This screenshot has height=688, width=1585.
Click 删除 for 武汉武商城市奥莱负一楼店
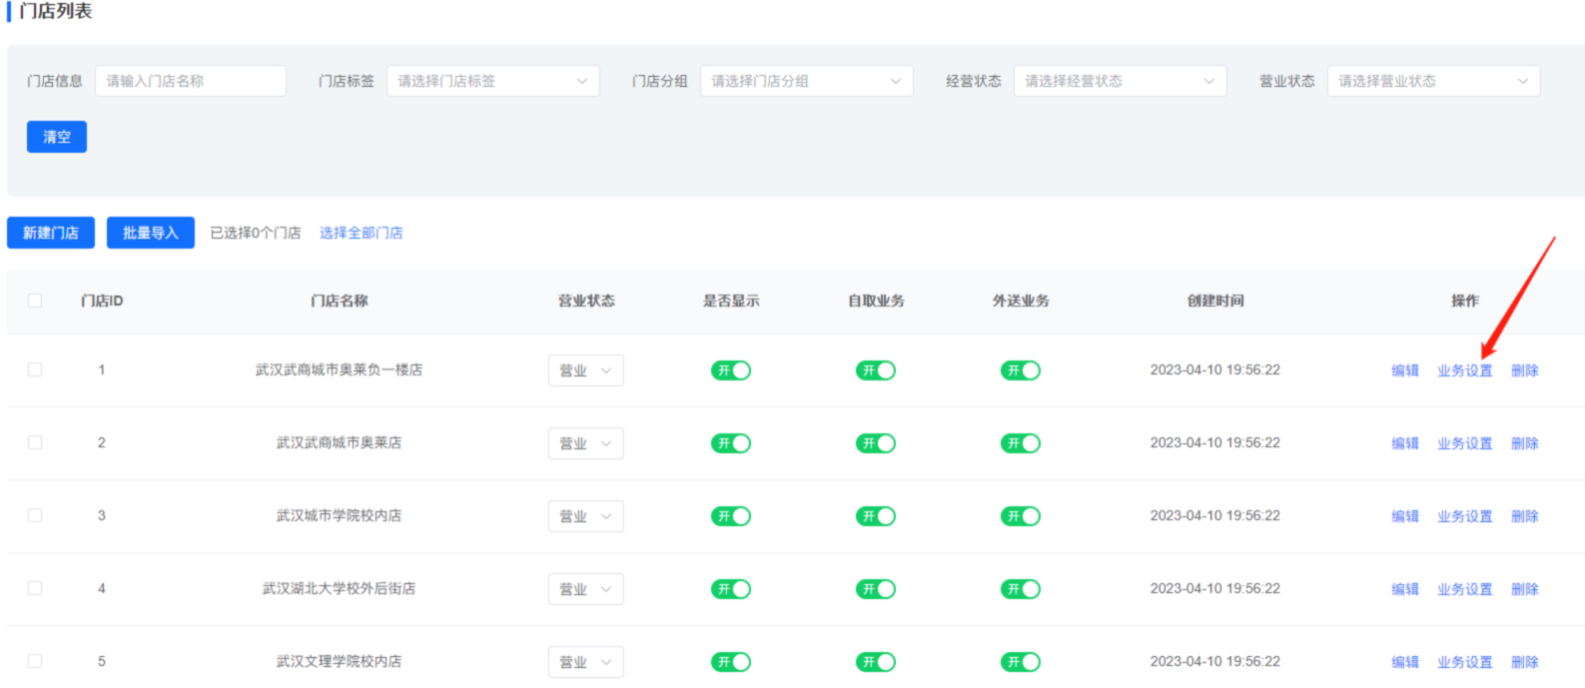tap(1525, 370)
